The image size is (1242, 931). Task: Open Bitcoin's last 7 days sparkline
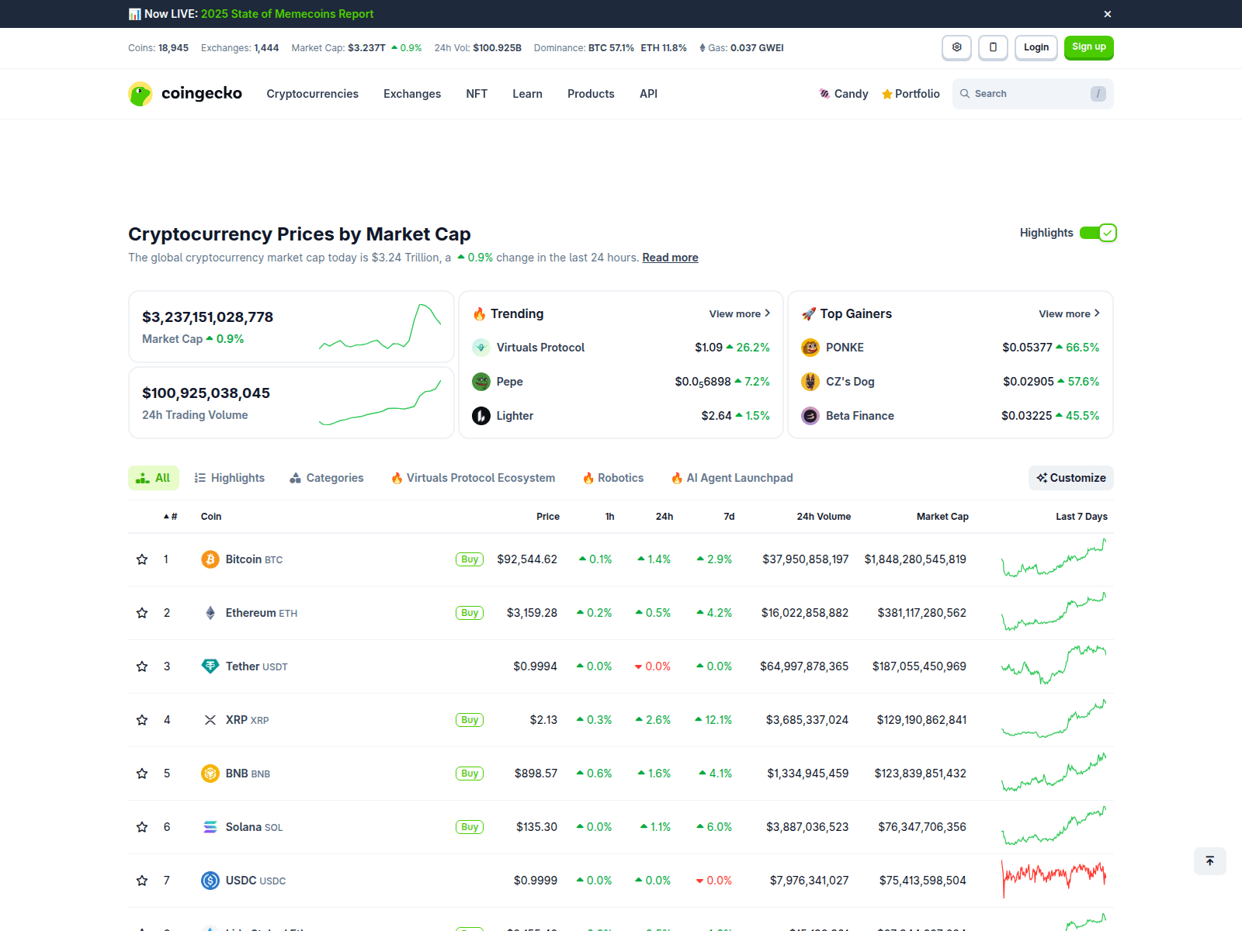pyautogui.click(x=1053, y=559)
